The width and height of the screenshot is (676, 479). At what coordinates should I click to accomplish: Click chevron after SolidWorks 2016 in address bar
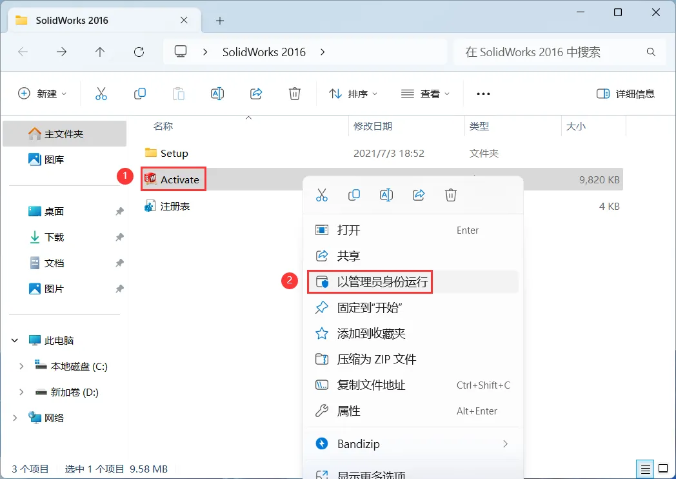(x=323, y=52)
